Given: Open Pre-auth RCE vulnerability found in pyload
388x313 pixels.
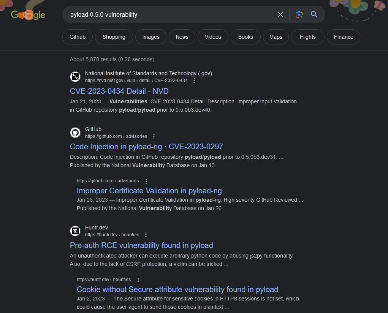Looking at the screenshot, I should pos(141,245).
